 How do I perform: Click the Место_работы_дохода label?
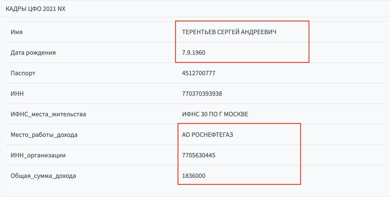44,135
